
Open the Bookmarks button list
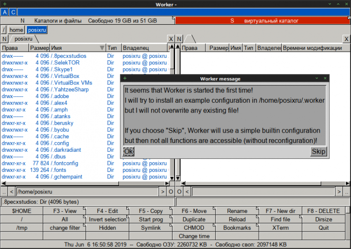coord(237,228)
